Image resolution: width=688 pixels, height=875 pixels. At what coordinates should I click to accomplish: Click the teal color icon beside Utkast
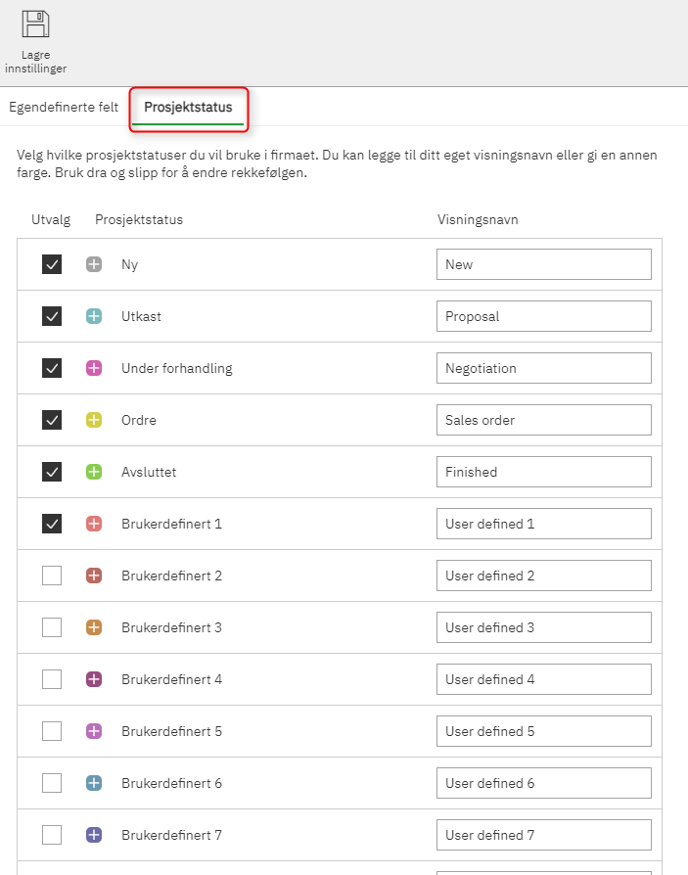[x=94, y=316]
